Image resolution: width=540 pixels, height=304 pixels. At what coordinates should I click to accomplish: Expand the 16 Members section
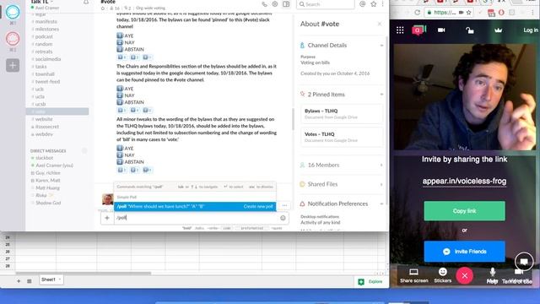[381, 166]
